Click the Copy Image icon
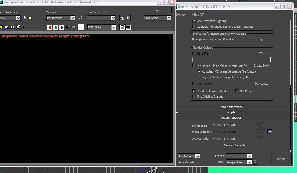 [x=6, y=27]
